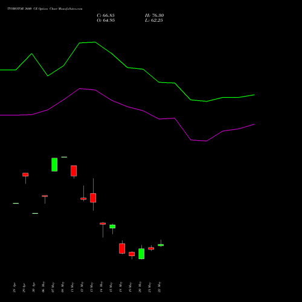Select the red candle for 29 Apr
This screenshot has height=302, width=302.
pyautogui.click(x=25, y=175)
